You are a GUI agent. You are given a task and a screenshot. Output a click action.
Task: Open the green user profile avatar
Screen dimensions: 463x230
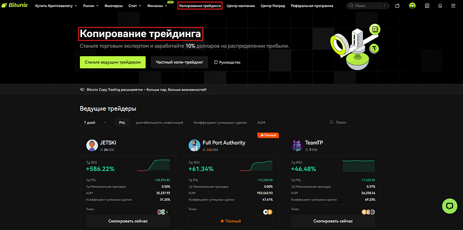(x=412, y=6)
